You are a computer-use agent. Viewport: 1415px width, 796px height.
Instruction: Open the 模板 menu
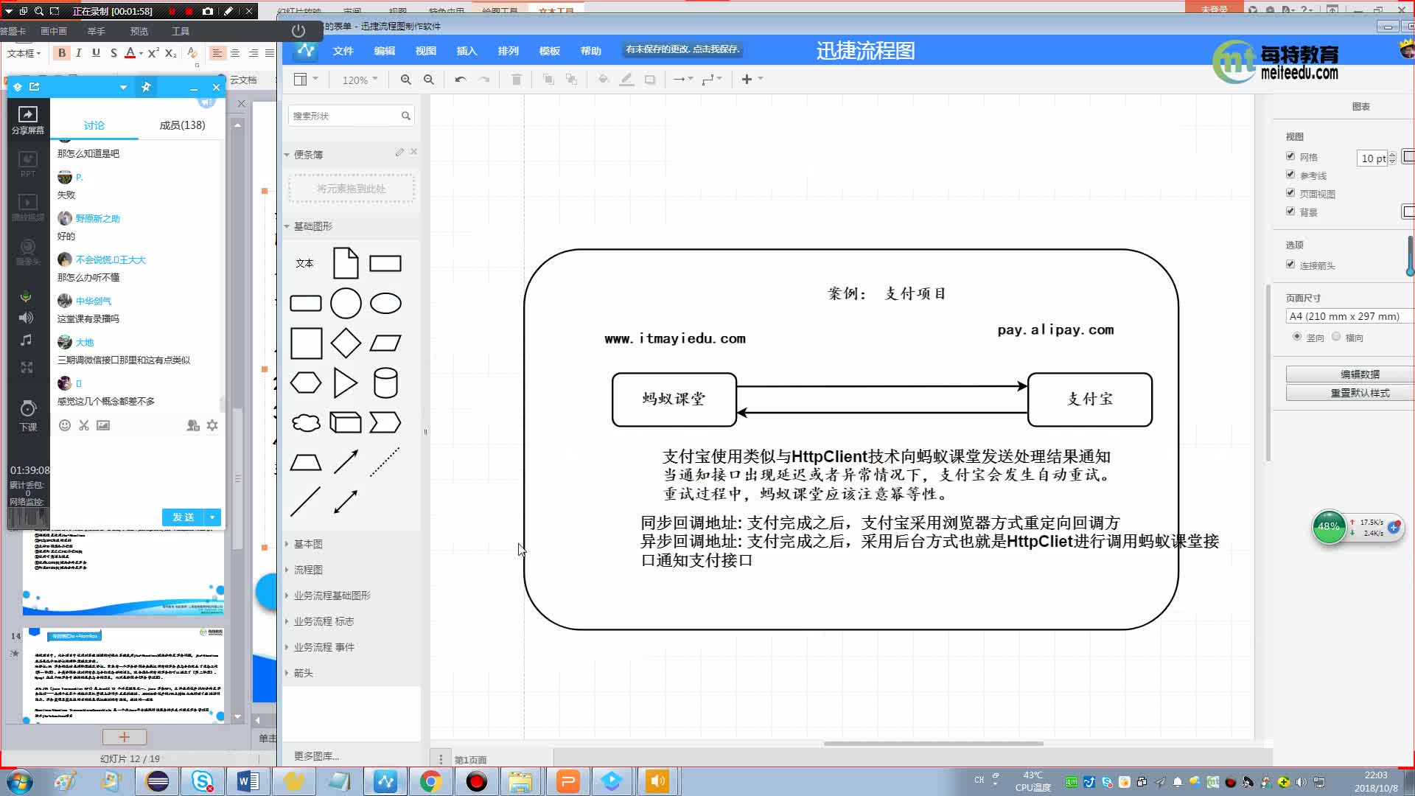point(550,51)
